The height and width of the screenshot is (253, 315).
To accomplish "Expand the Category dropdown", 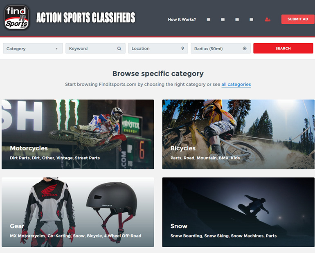I will (x=33, y=48).
